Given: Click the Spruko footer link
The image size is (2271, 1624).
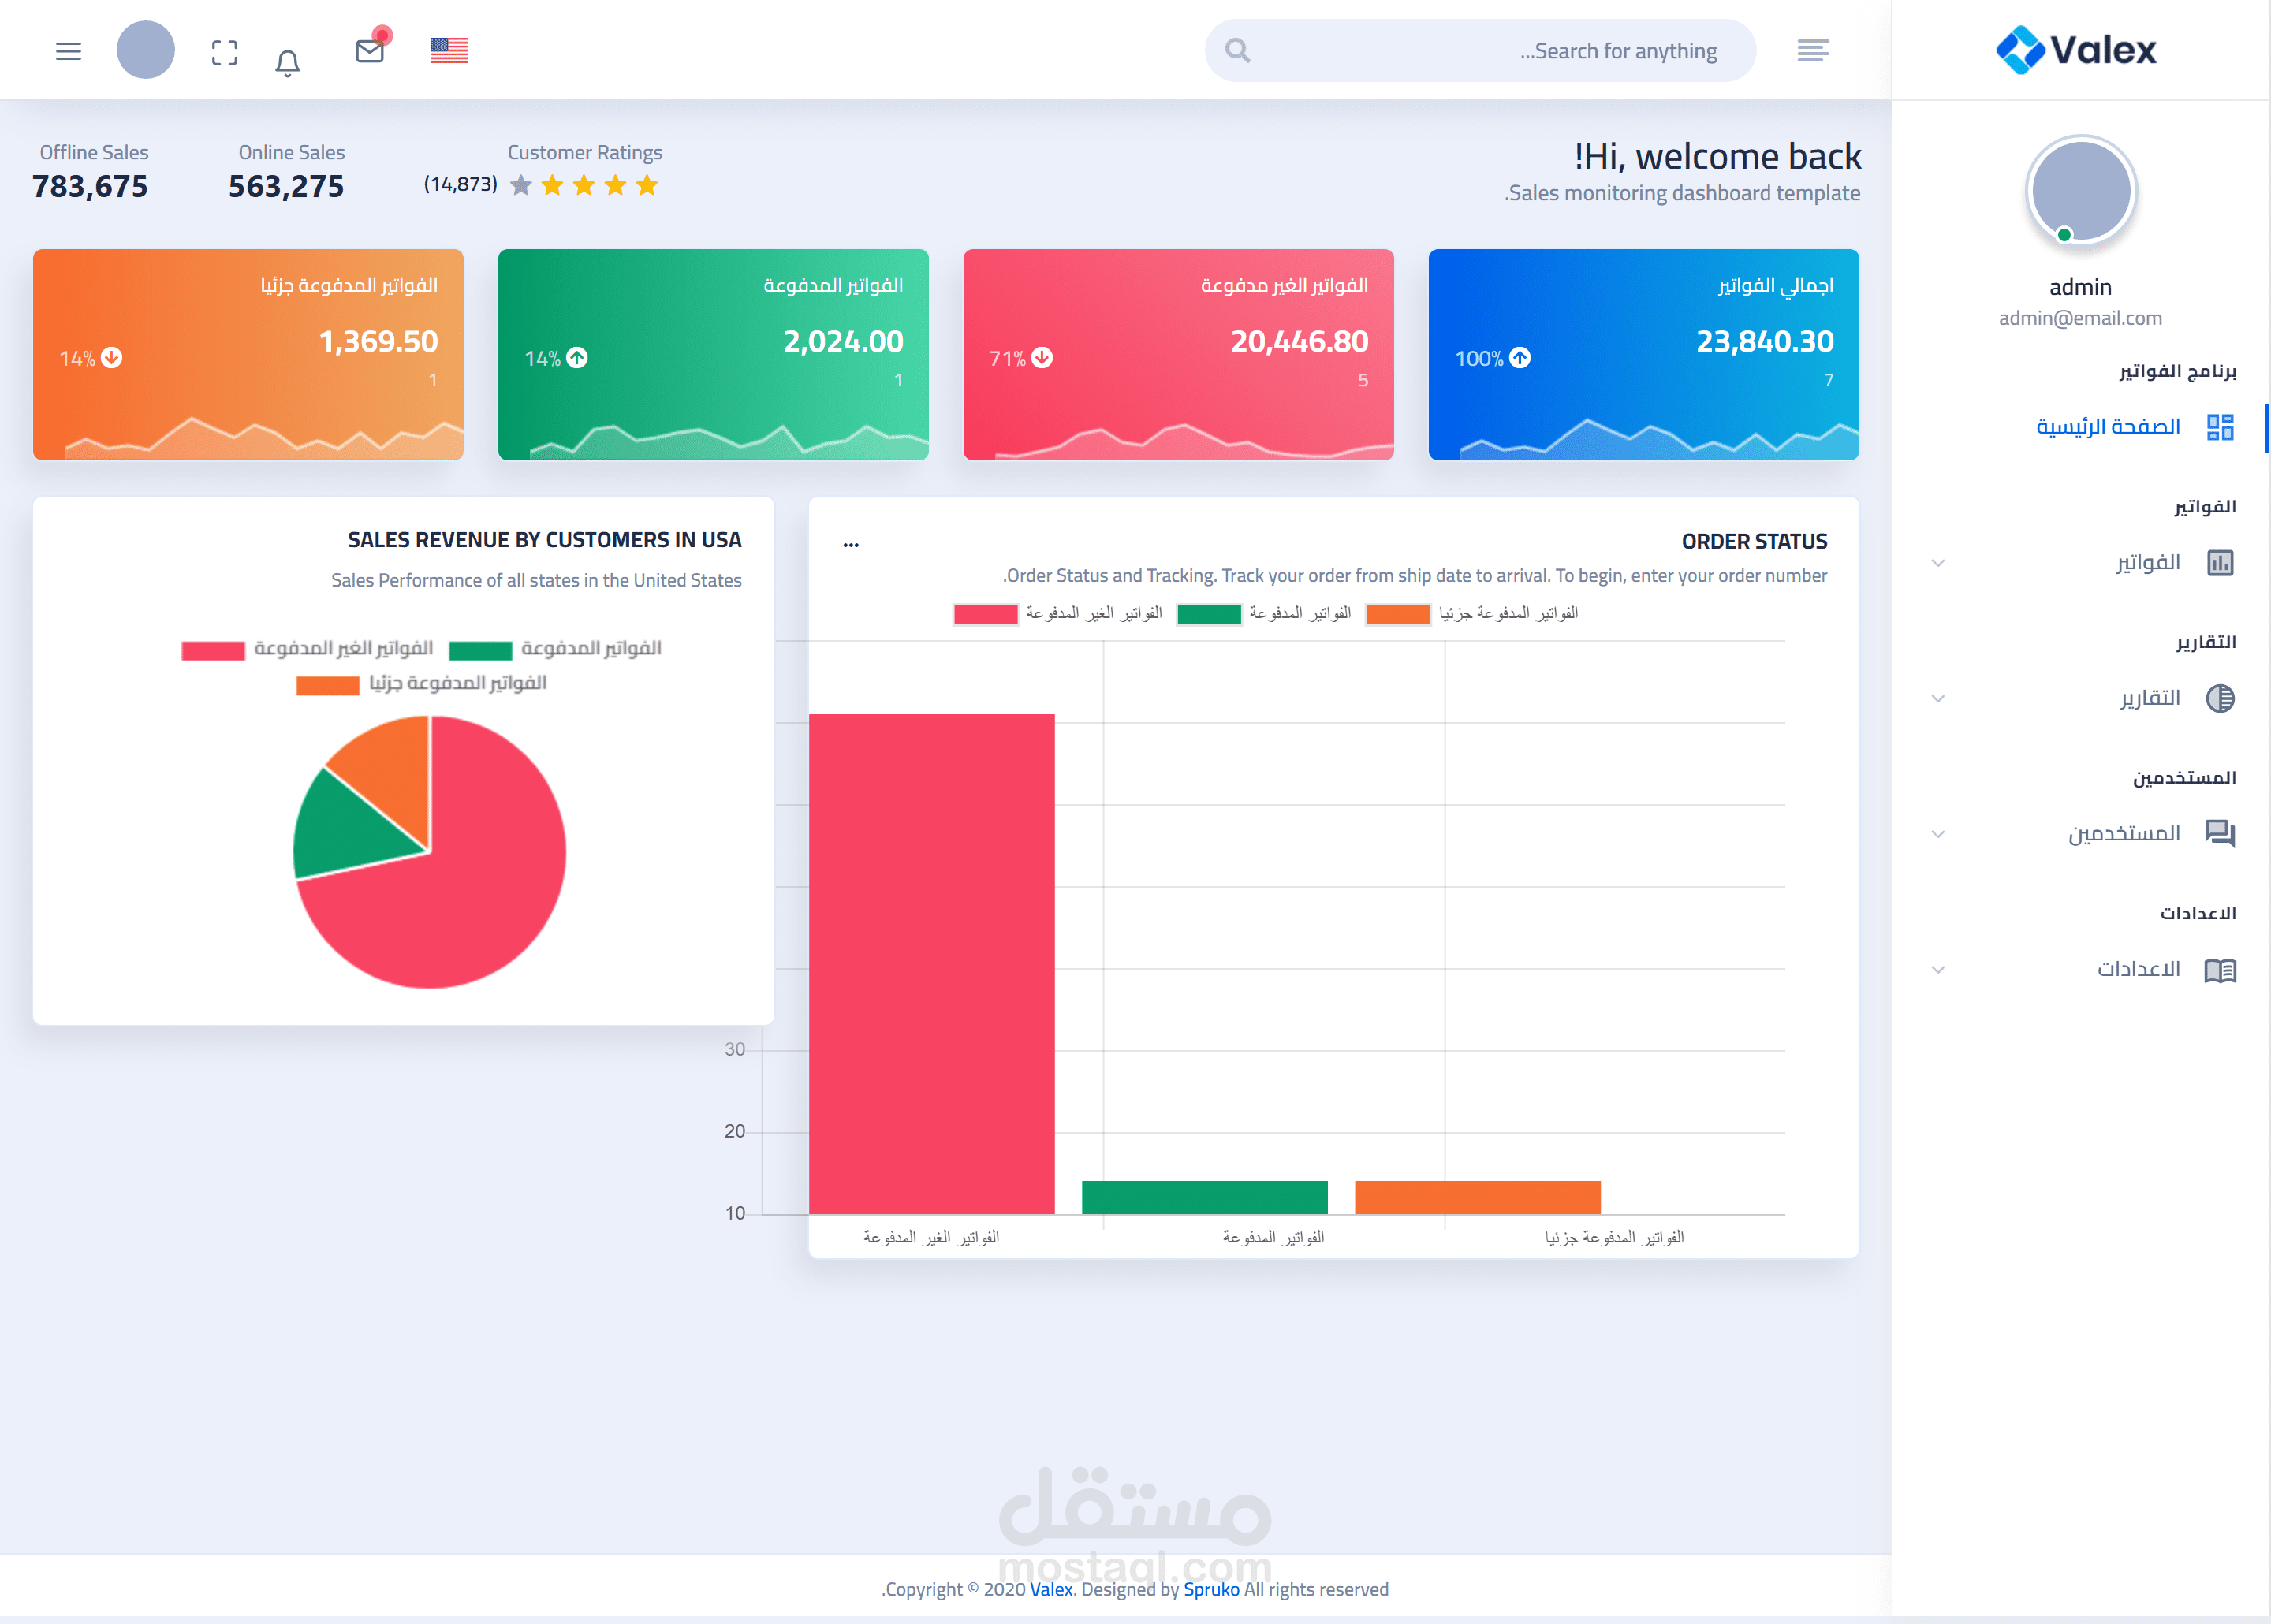Looking at the screenshot, I should click(1210, 1589).
